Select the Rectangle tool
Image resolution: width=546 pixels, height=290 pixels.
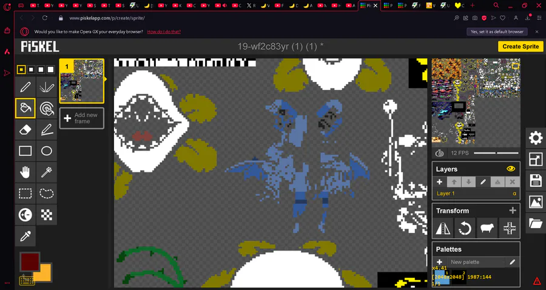25,150
